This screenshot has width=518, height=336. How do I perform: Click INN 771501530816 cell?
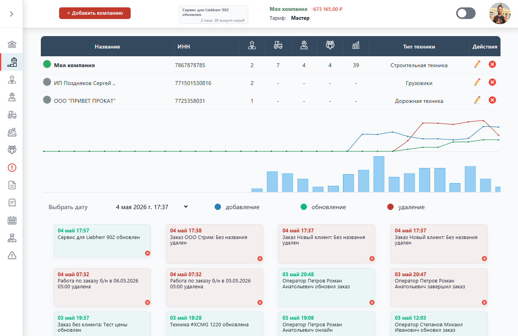(x=193, y=83)
